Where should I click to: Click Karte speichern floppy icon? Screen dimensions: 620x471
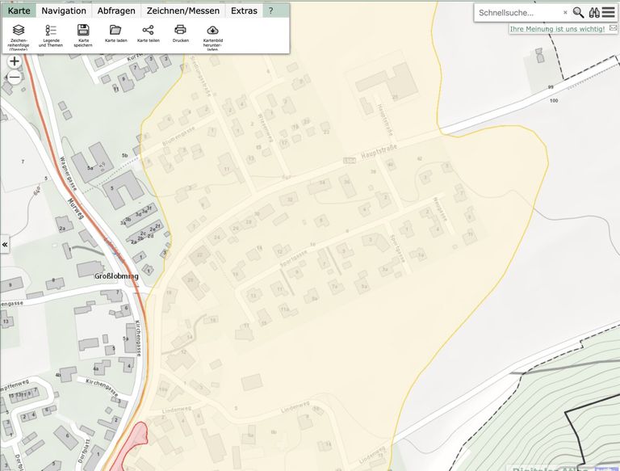pos(83,31)
